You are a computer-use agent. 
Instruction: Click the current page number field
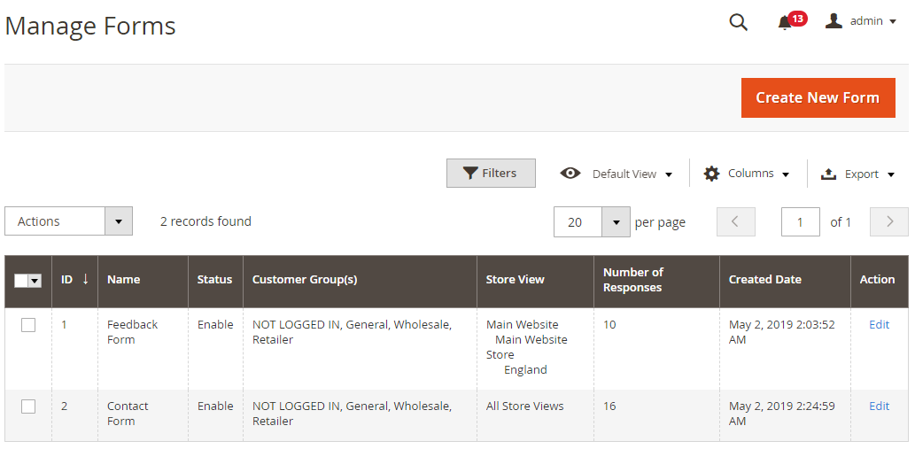tap(800, 222)
